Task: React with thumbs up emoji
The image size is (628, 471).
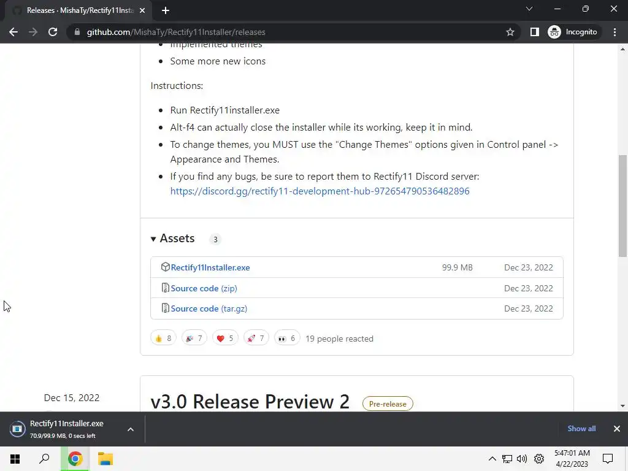Action: [x=163, y=339]
